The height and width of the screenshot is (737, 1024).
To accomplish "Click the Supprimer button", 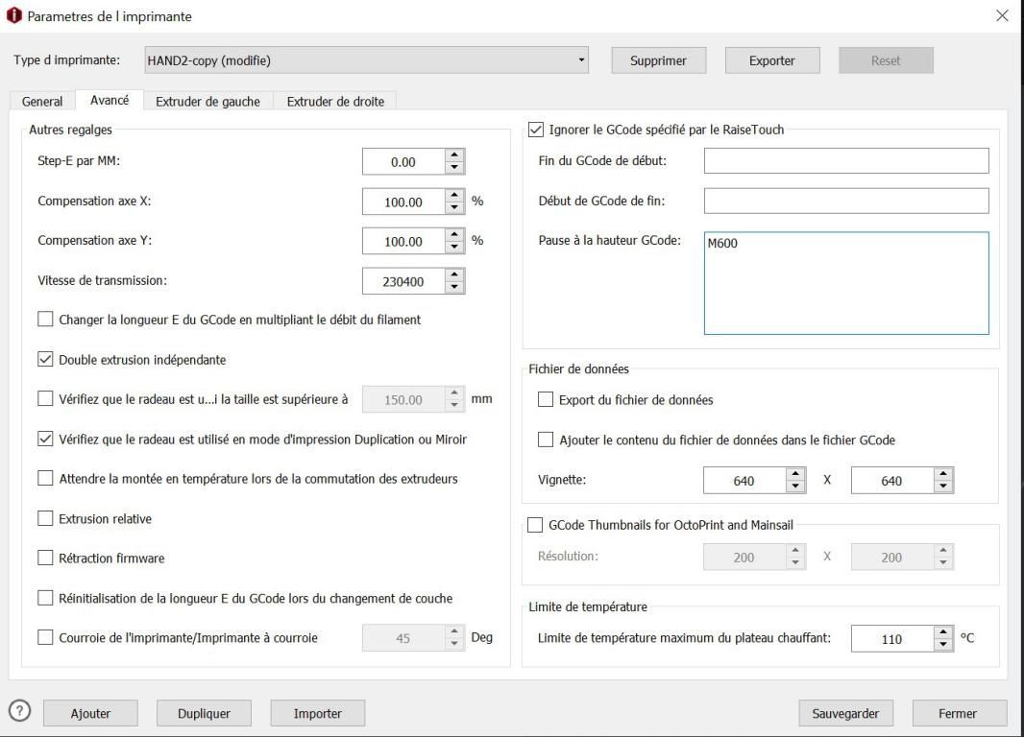I will [x=658, y=60].
